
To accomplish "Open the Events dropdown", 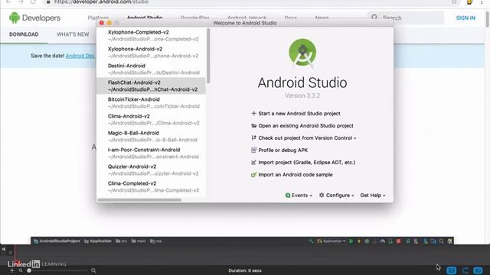I will tap(299, 196).
